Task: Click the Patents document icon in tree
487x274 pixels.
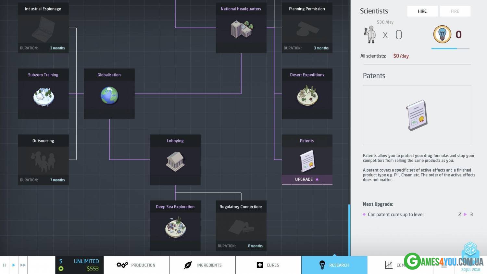Action: coord(307,161)
